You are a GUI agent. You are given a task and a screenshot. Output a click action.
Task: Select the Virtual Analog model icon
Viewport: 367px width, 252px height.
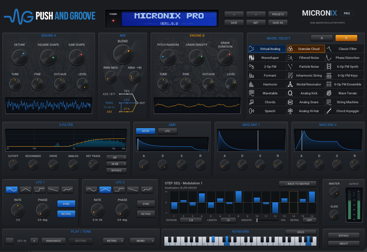click(x=252, y=49)
